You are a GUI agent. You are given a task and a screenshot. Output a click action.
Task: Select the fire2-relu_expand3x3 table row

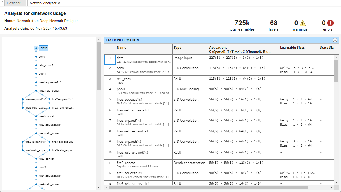(219, 154)
